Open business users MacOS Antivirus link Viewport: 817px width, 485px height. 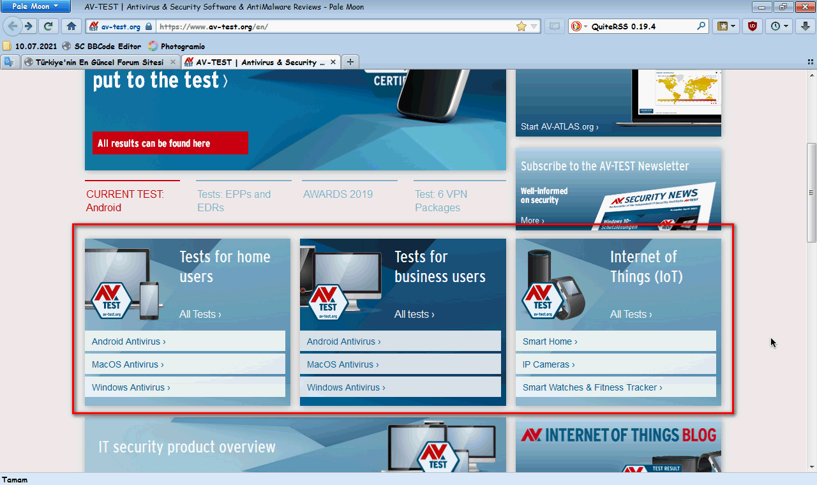pos(400,364)
